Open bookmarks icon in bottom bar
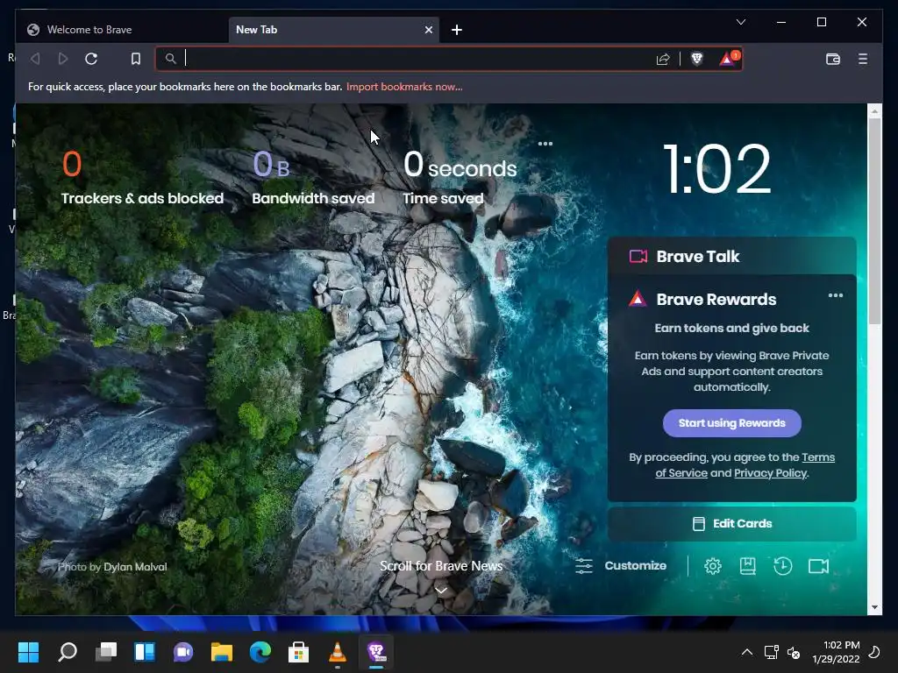 point(747,566)
